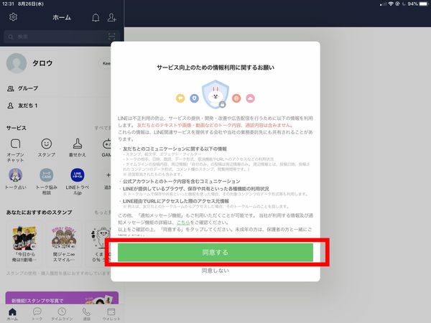Tap pink cloud icon in dialog
The image size is (431, 323).
coord(250,98)
